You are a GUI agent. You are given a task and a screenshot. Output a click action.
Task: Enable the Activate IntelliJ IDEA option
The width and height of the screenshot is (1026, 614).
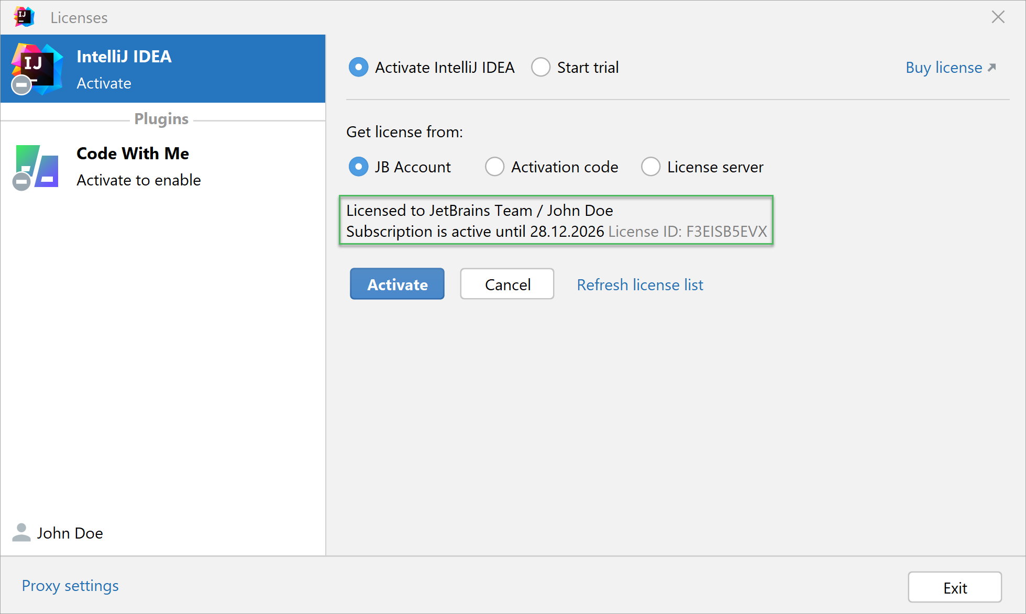(x=358, y=67)
